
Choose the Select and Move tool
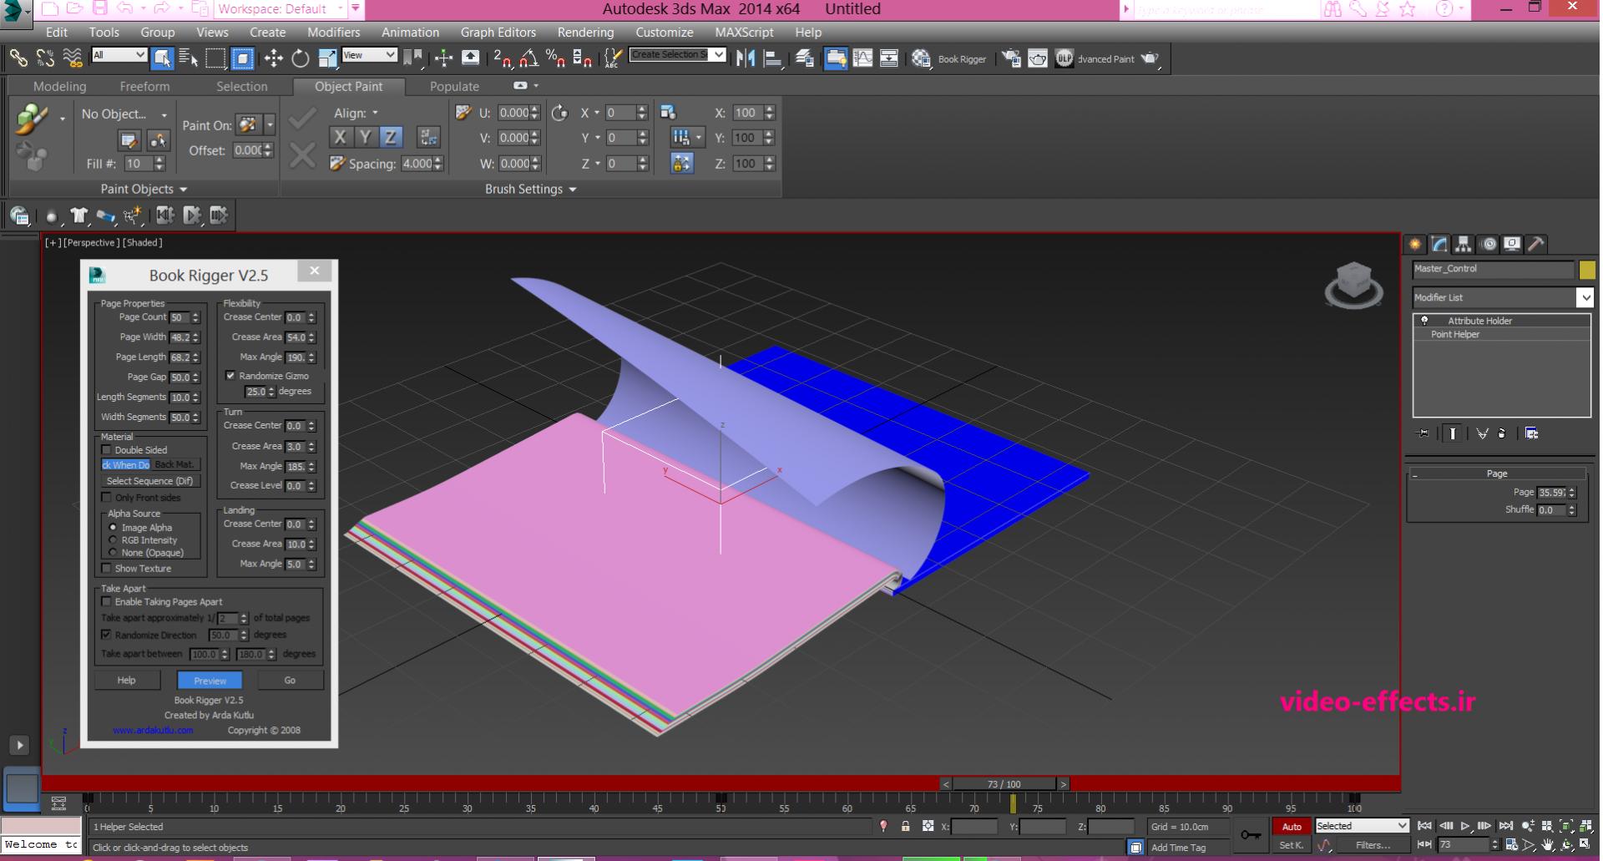pyautogui.click(x=273, y=58)
